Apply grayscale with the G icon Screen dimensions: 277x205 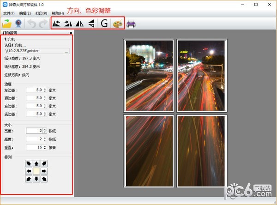coord(104,24)
